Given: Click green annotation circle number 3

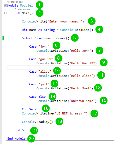Looking at the screenshot, I should pos(92,21).
